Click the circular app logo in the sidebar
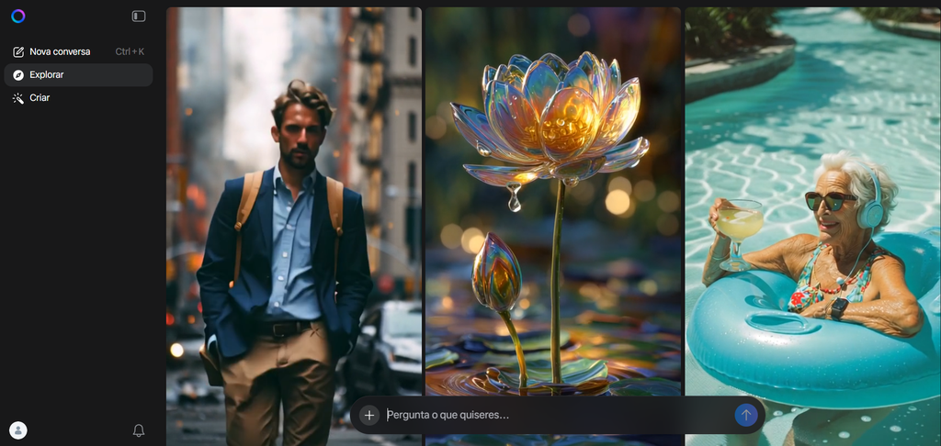This screenshot has height=446, width=941. click(18, 16)
